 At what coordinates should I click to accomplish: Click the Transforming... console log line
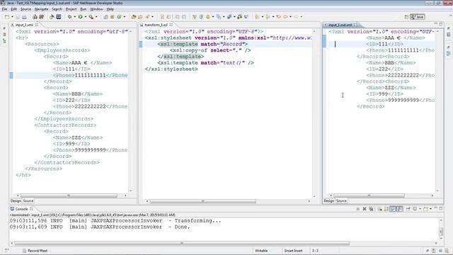(115, 220)
